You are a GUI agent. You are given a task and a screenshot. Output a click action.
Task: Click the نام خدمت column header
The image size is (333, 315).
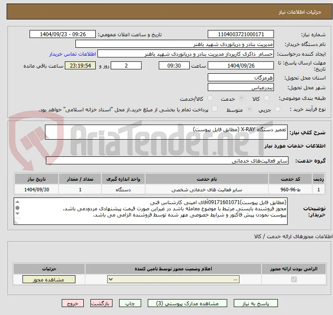click(x=207, y=179)
